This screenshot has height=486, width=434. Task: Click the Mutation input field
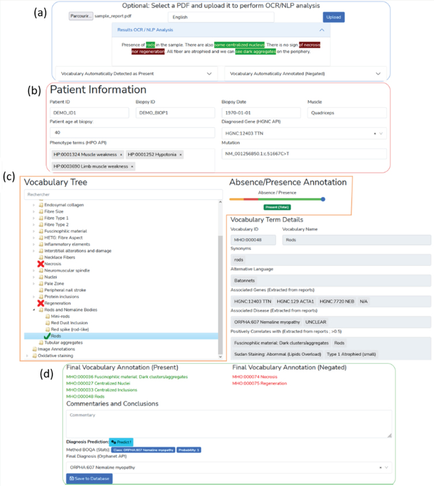pyautogui.click(x=304, y=154)
